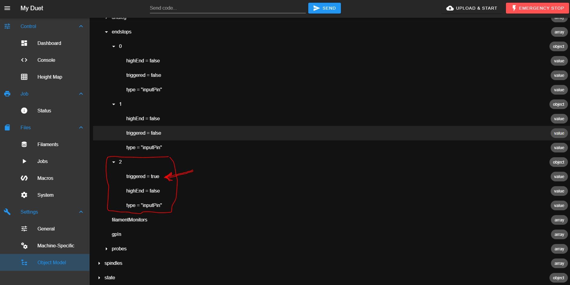The image size is (570, 285).
Task: Click the paper plane send icon
Action: pyautogui.click(x=316, y=8)
